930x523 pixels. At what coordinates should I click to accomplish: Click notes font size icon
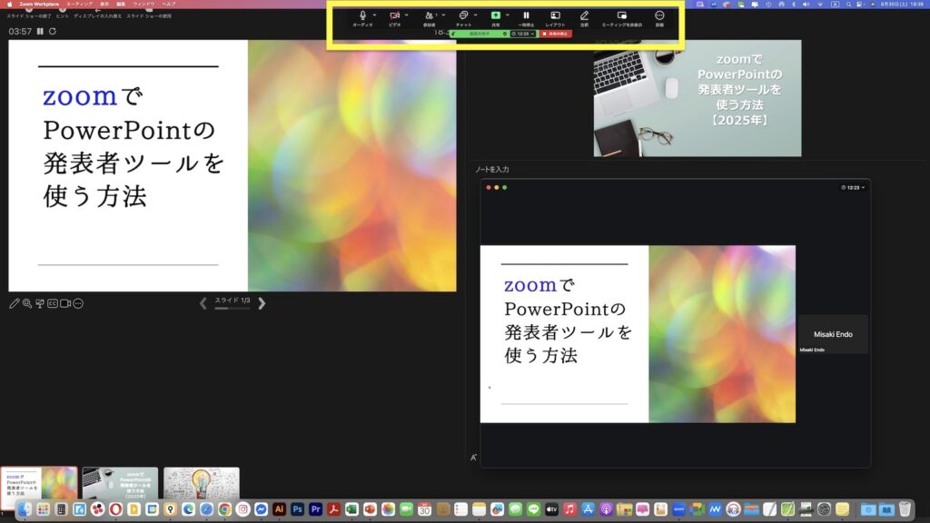pos(473,458)
